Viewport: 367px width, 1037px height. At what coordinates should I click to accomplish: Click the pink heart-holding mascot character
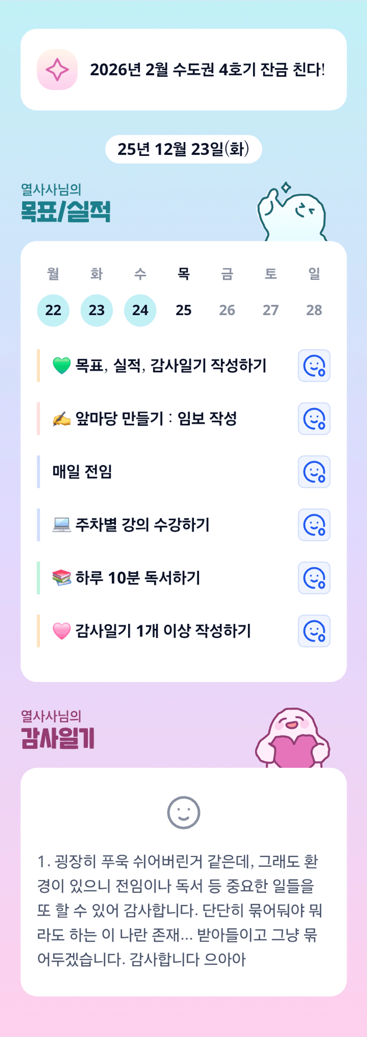click(292, 738)
